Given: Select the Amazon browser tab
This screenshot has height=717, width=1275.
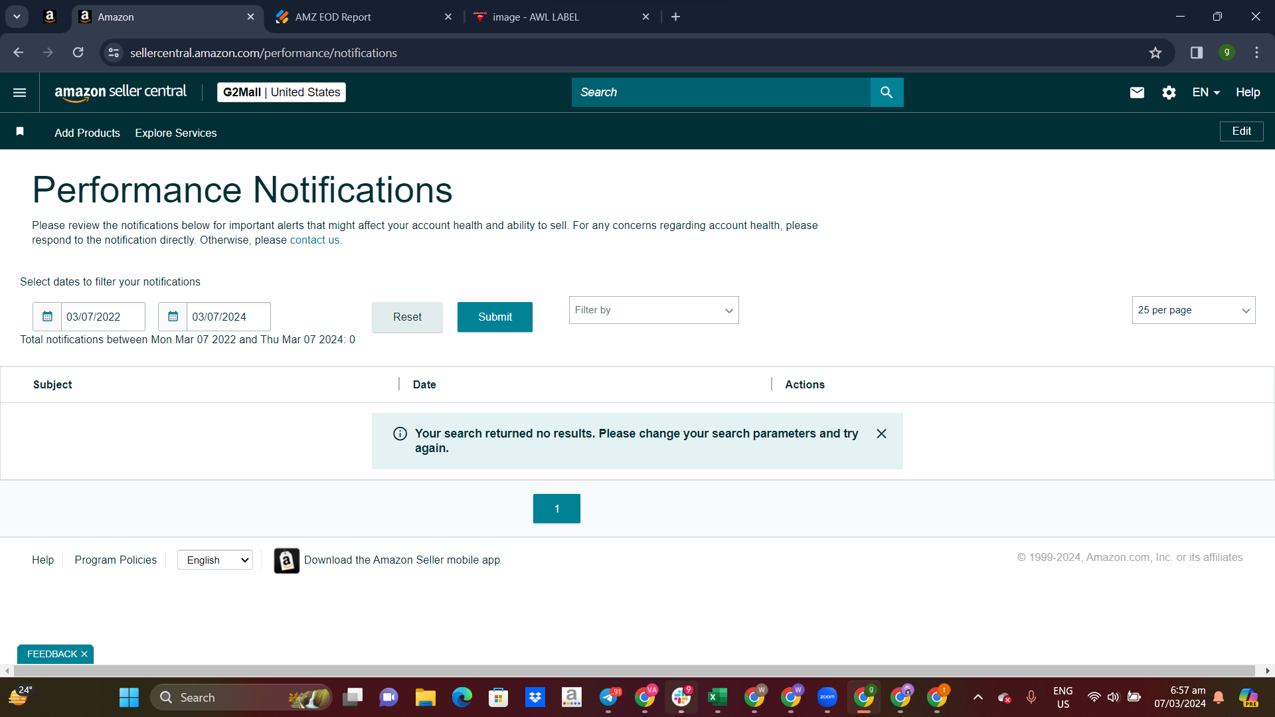Looking at the screenshot, I should tap(166, 17).
